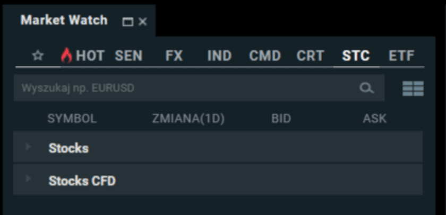Click the flame icon for HOT instruments
This screenshot has width=446, height=215.
66,56
